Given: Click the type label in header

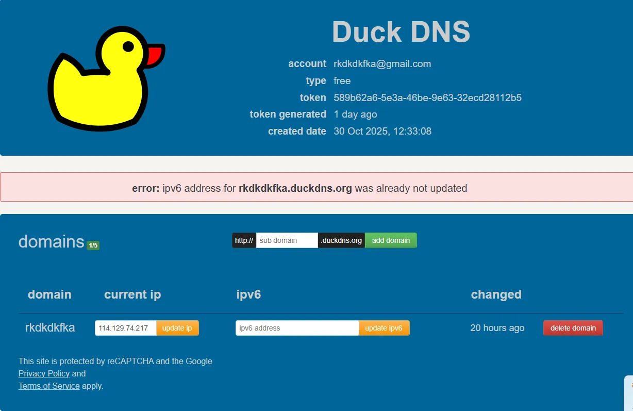Looking at the screenshot, I should click(316, 81).
